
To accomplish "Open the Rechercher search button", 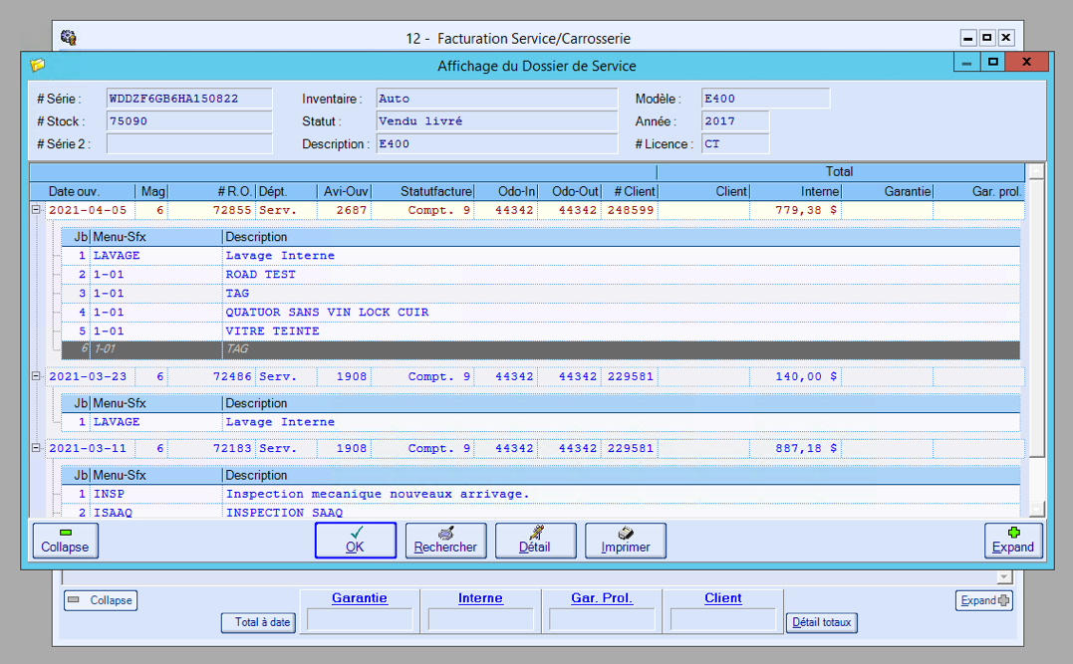I will [445, 541].
